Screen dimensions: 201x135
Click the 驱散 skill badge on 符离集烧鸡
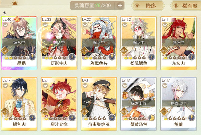pos(84,111)
